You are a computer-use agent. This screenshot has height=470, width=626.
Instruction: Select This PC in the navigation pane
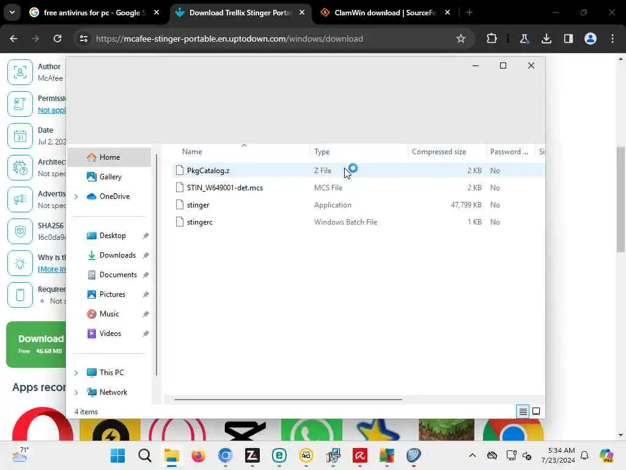111,373
